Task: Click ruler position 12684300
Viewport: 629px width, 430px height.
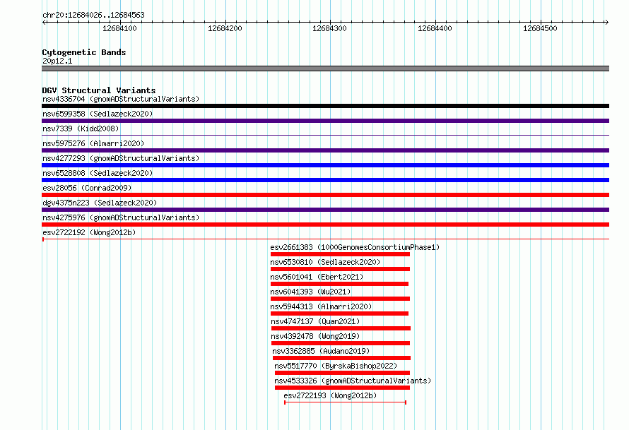Action: pos(329,28)
